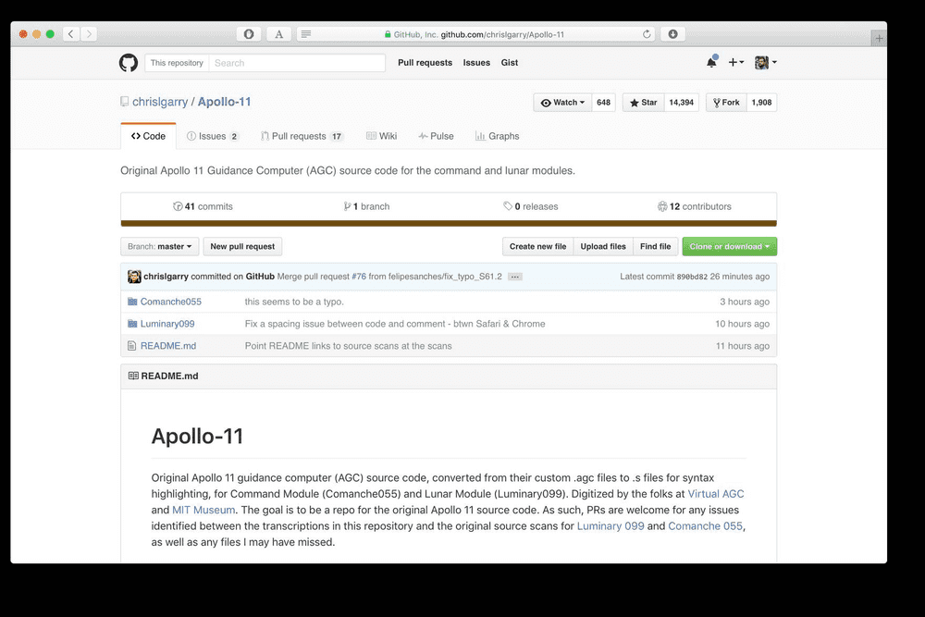Open the Clone or download dropdown
This screenshot has width=925, height=617.
[x=729, y=247]
